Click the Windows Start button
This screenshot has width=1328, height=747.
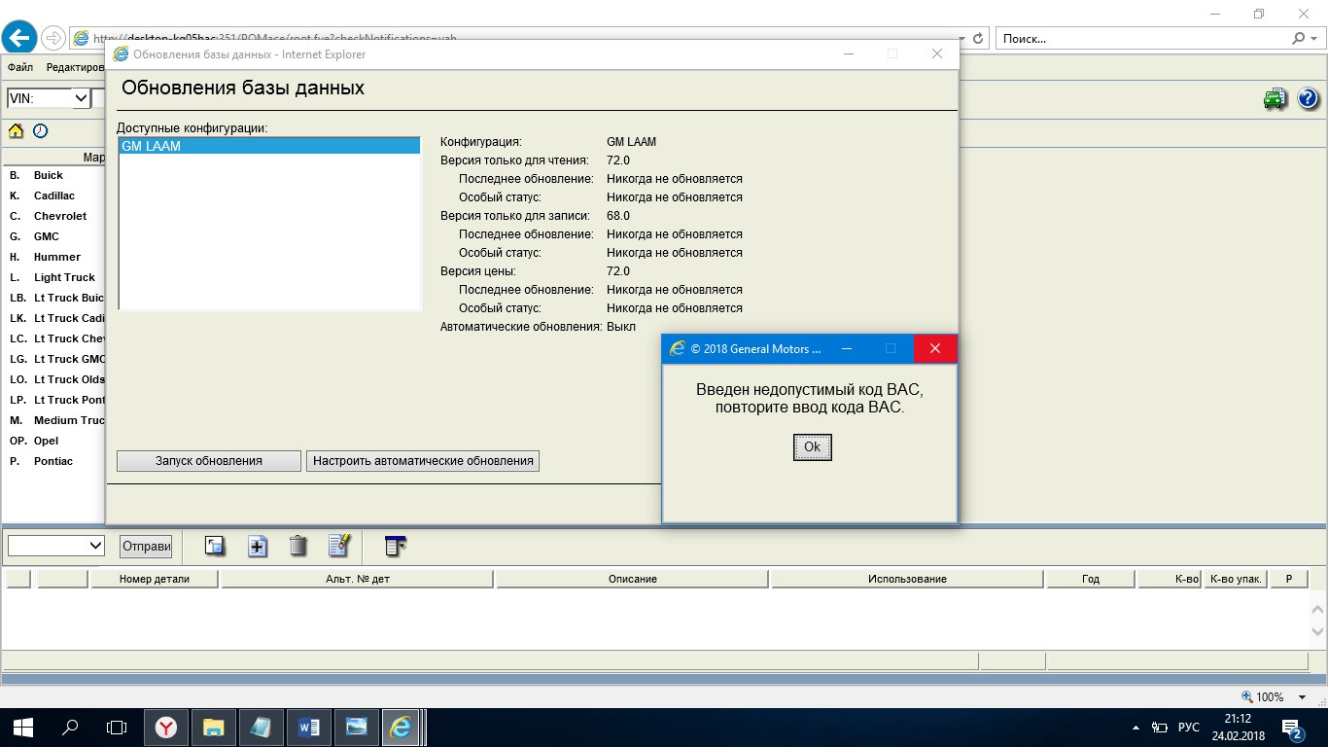[x=23, y=727]
